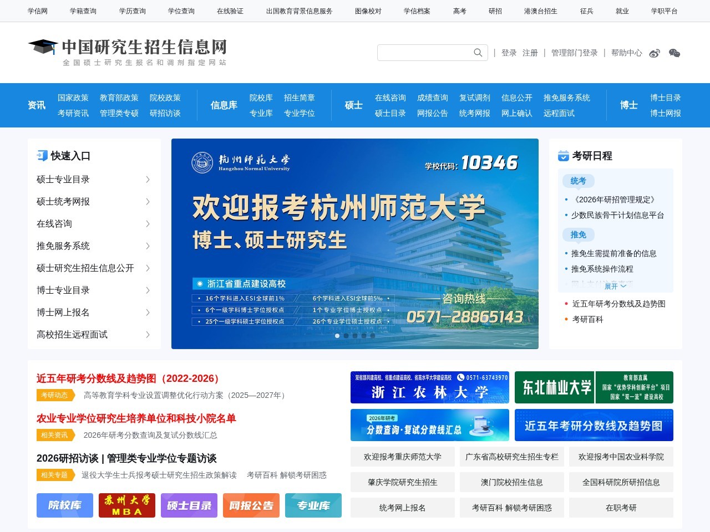710x532 pixels.
Task: Click 澳门院校招生信息 button
Action: pos(512,482)
